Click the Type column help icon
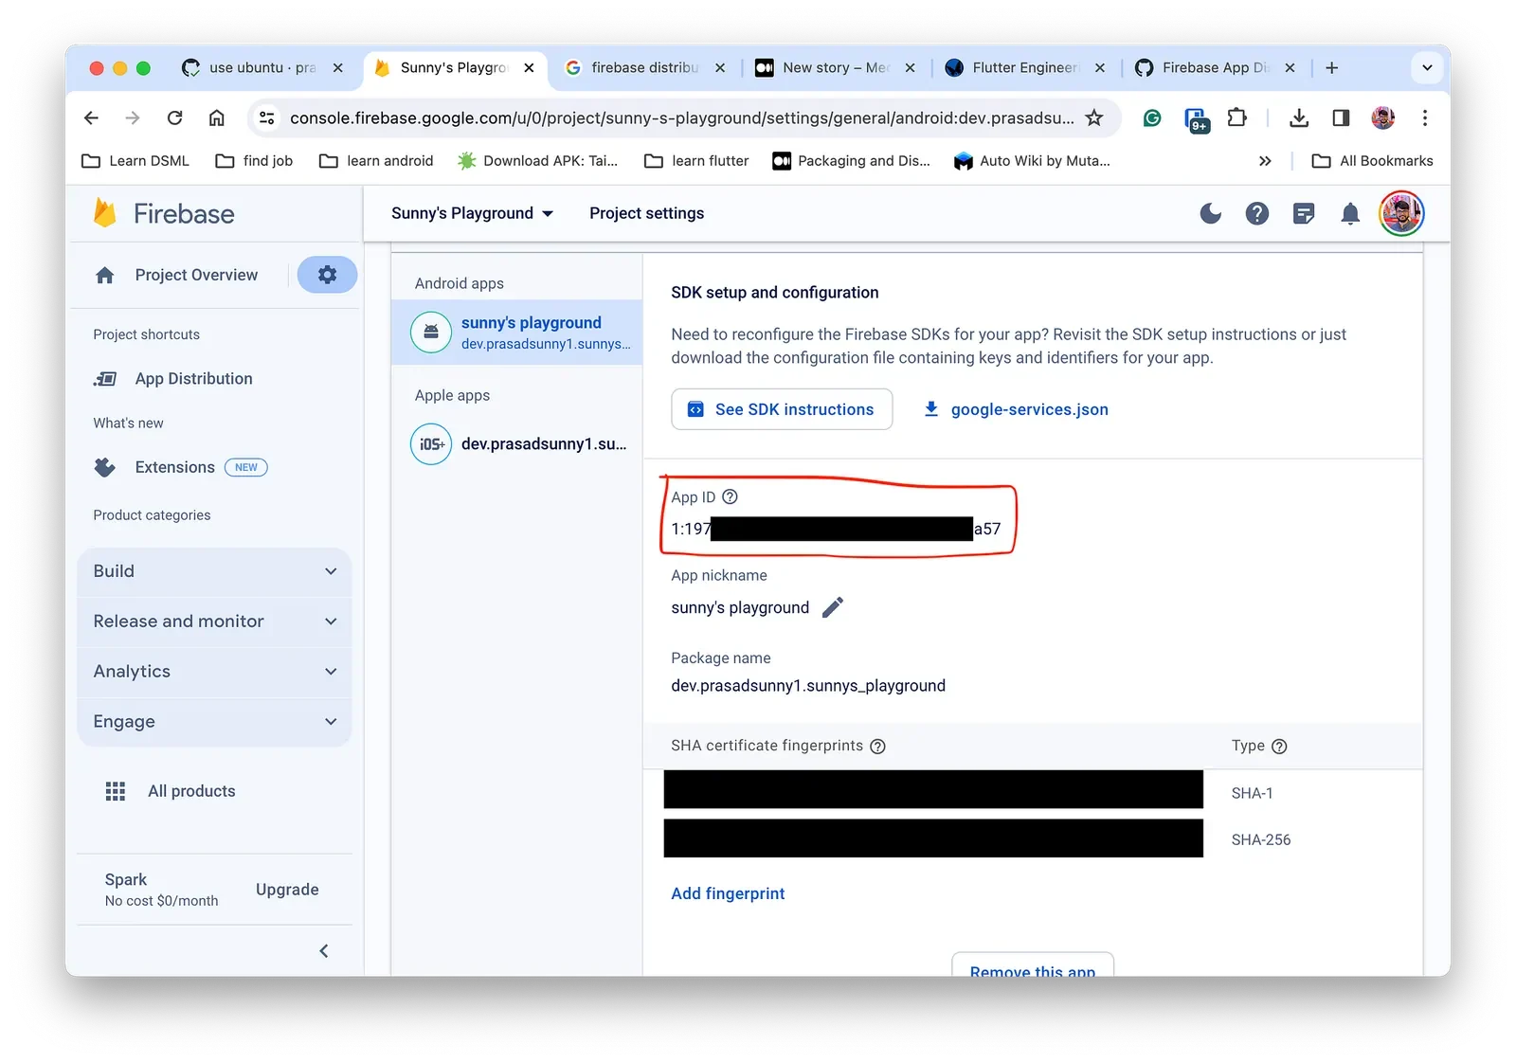The image size is (1516, 1063). coord(1279,746)
